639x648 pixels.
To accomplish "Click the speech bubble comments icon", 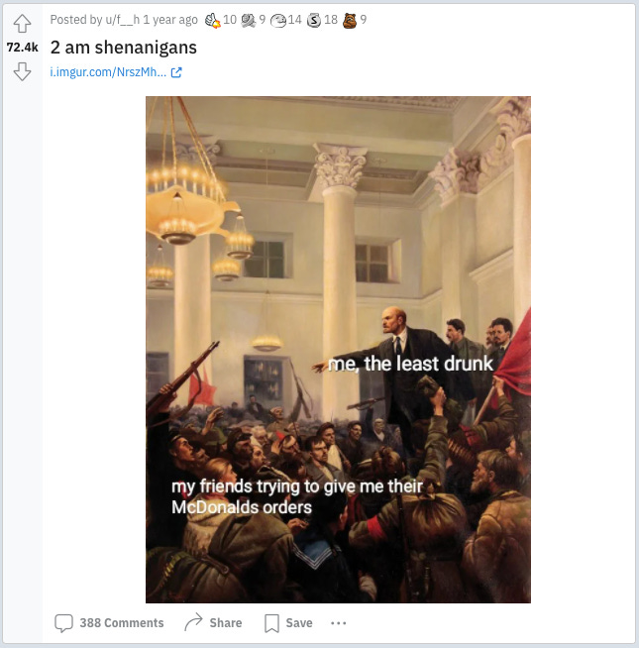I will pos(63,623).
